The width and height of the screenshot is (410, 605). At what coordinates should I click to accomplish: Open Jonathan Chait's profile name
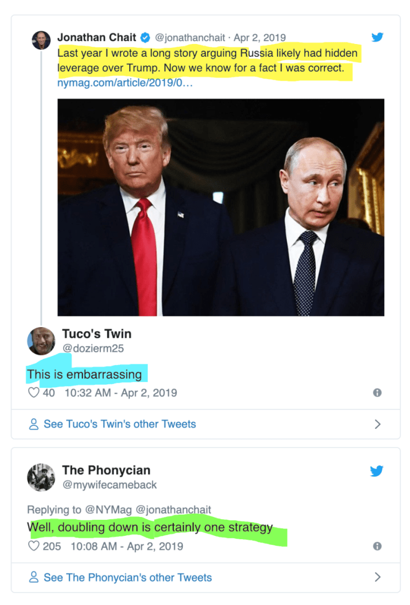tap(97, 38)
